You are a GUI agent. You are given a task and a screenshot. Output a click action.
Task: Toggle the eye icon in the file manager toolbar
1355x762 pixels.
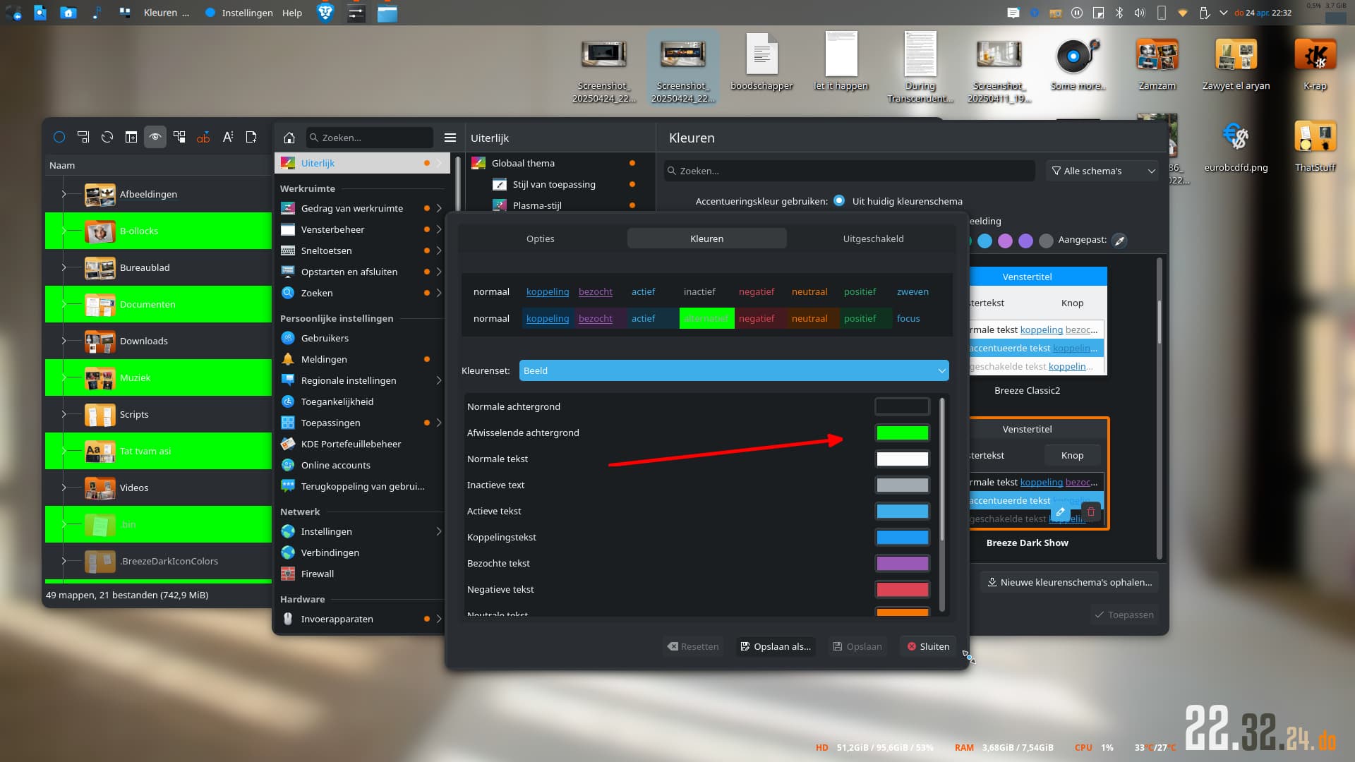tap(155, 138)
